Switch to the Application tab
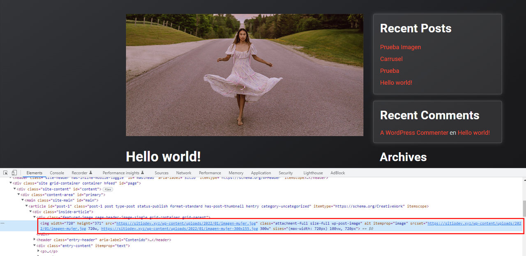The height and width of the screenshot is (256, 526). pos(261,173)
